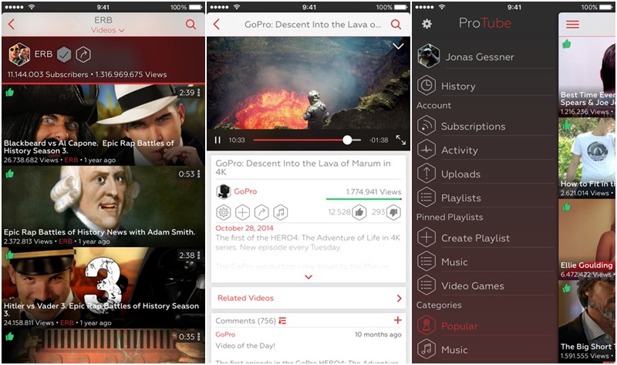Go back from the ERB channel screen
Viewport: 617px width, 365px height.
pyautogui.click(x=12, y=25)
